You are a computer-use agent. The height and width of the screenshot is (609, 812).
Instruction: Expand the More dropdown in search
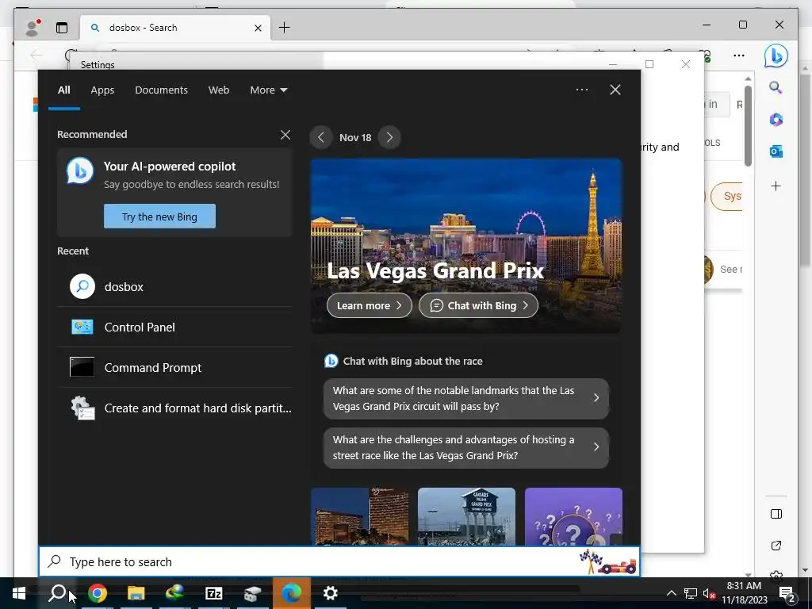tap(268, 90)
